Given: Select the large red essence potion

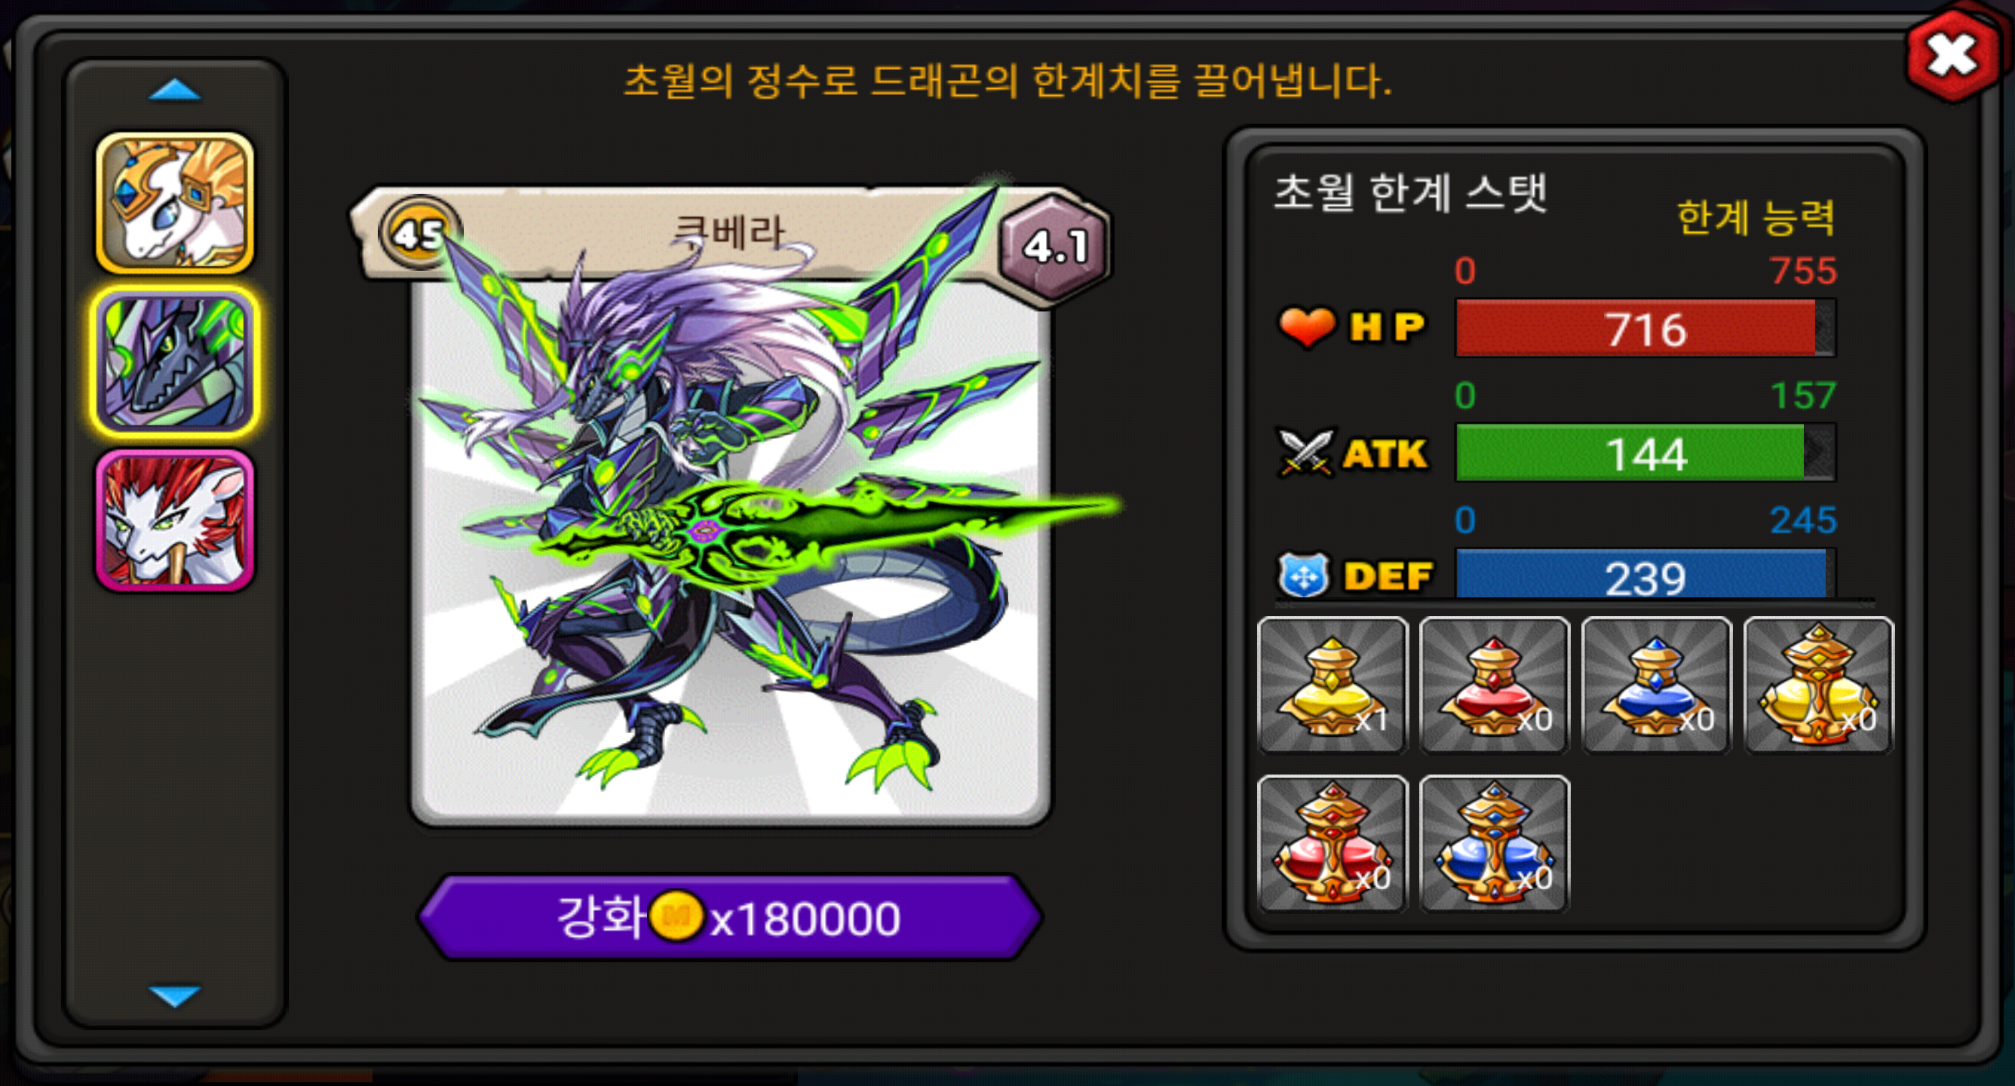Looking at the screenshot, I should (1332, 843).
